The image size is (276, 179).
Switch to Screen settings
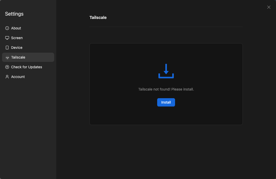click(28, 38)
